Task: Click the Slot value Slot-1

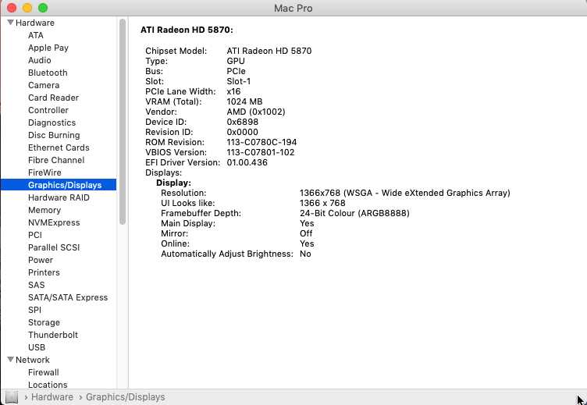Action: coord(239,81)
